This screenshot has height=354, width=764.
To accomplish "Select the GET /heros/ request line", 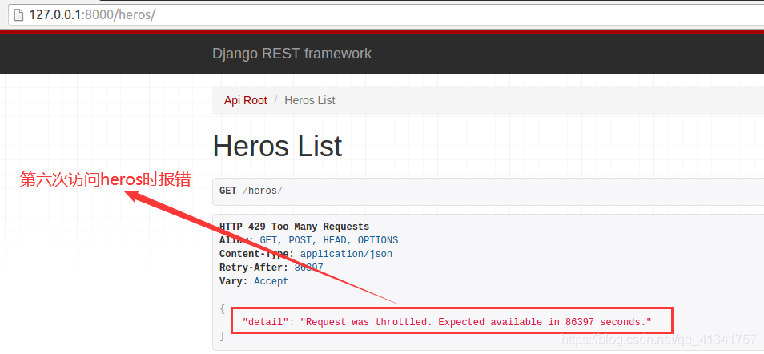I will [x=251, y=191].
